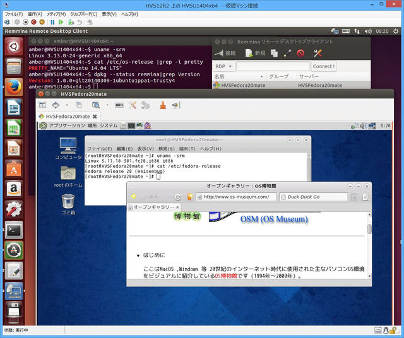Toggle grab keyboard in HVSFedora20mate toolbar

coord(119,105)
